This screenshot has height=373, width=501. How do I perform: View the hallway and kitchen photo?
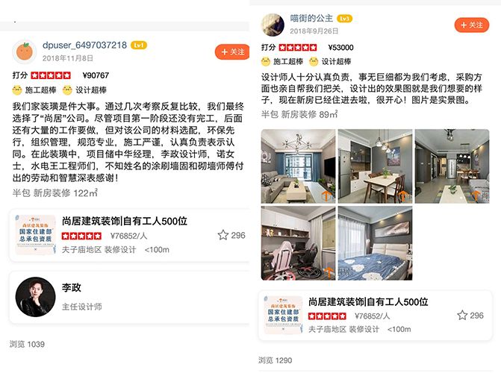(452, 166)
